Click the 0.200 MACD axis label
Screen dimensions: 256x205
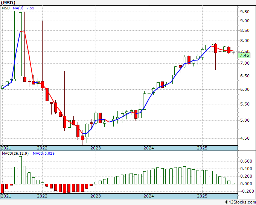tap(246, 176)
